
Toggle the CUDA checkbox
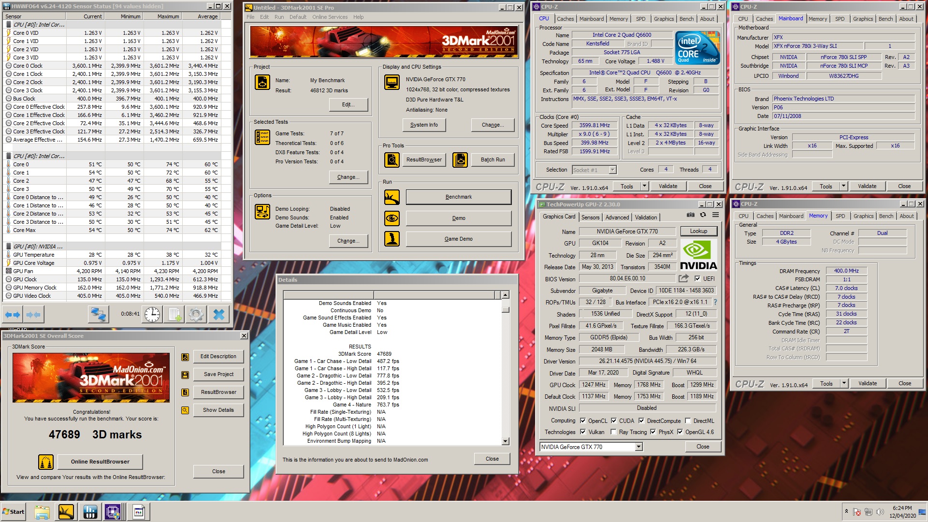click(614, 421)
